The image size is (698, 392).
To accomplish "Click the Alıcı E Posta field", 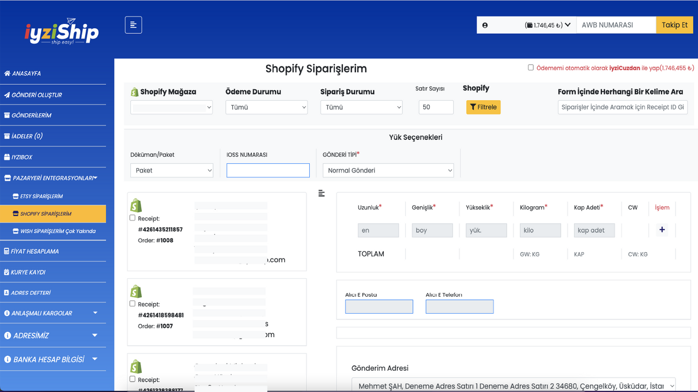I will click(379, 307).
